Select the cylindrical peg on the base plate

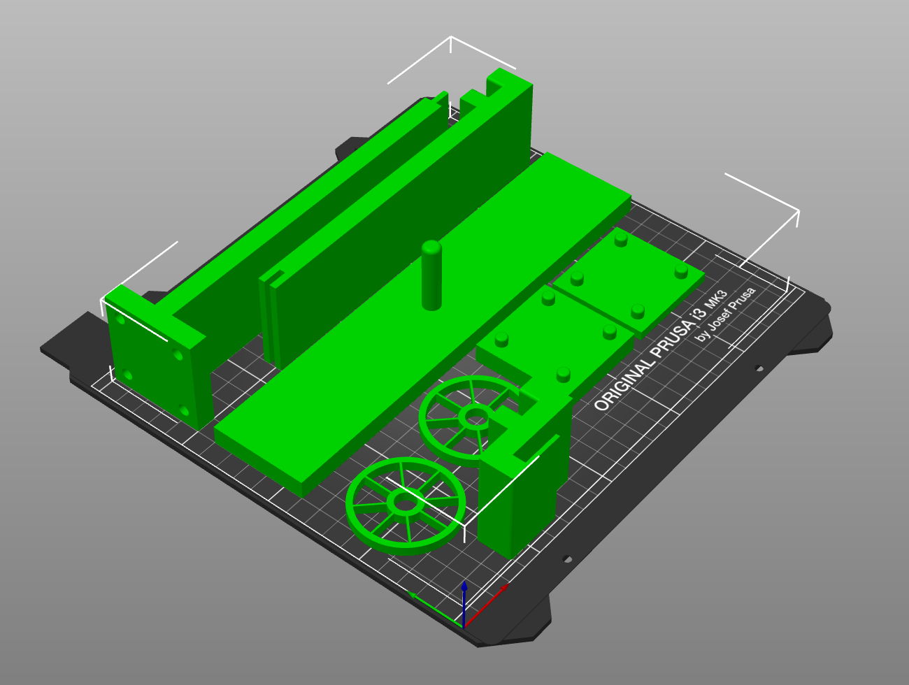click(x=431, y=276)
